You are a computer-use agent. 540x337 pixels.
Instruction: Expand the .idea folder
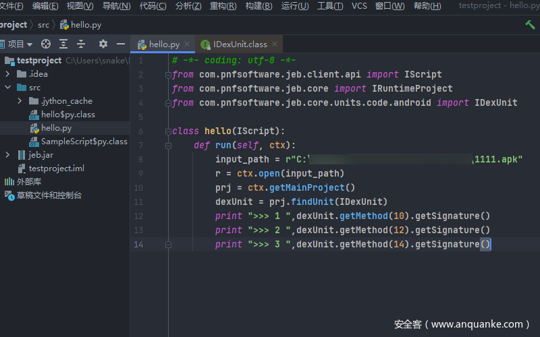(8, 74)
